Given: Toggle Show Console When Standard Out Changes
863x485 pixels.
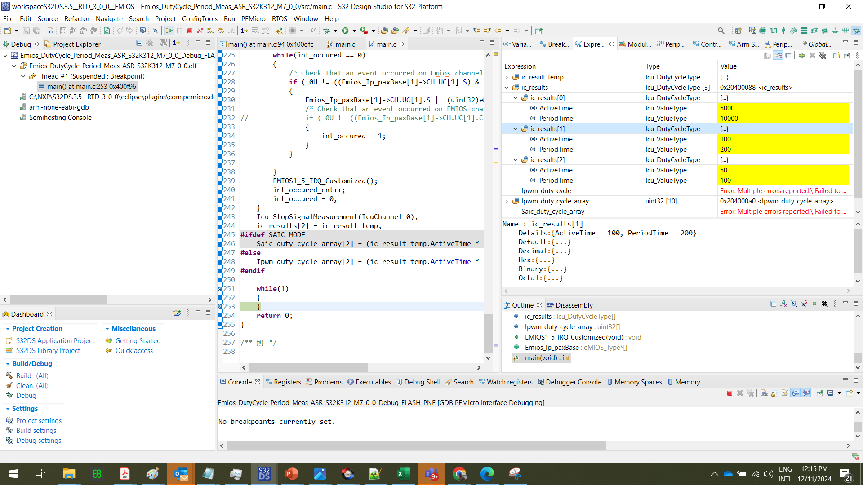Looking at the screenshot, I should [x=796, y=393].
